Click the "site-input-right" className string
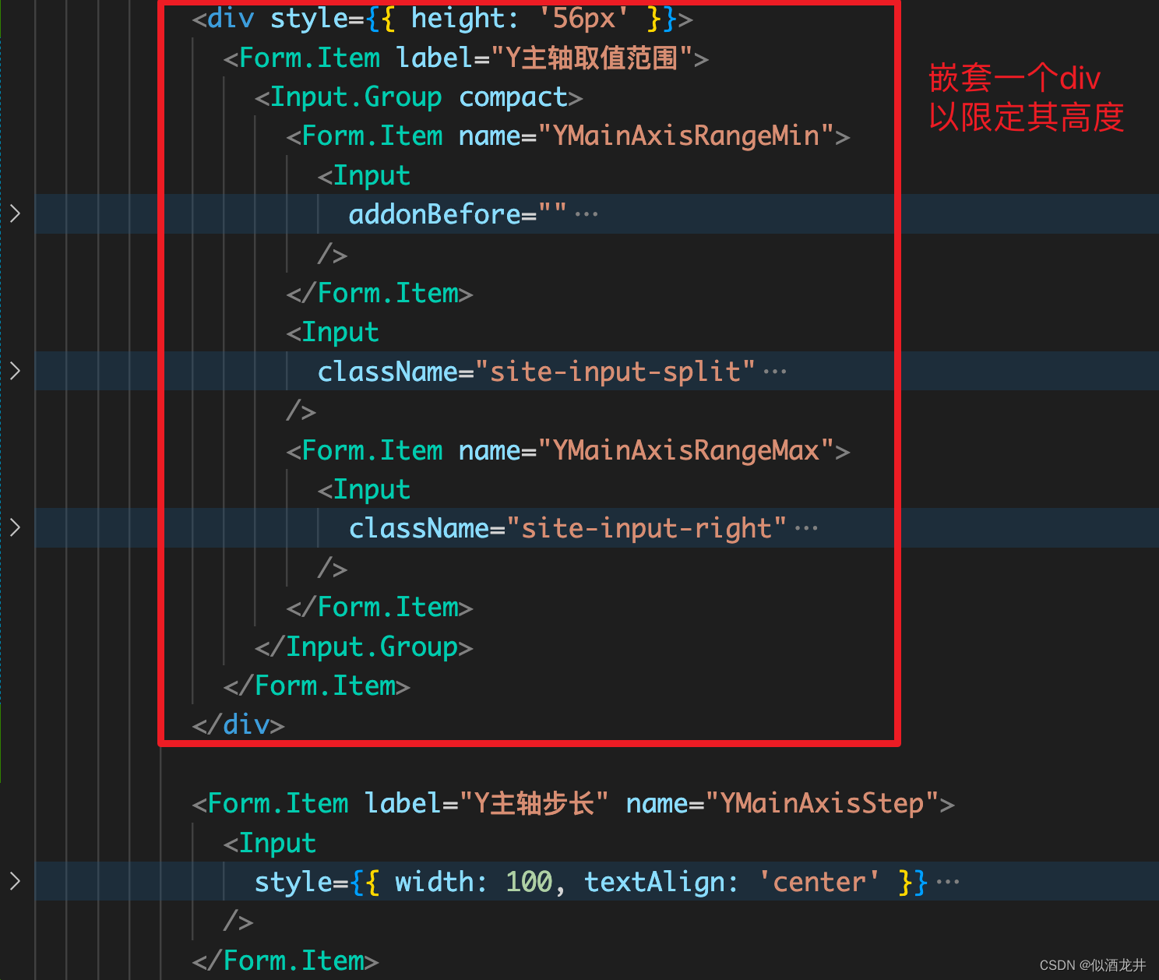The height and width of the screenshot is (980, 1159). 646,528
